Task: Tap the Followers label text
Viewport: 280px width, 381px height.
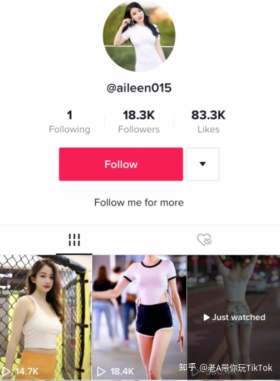Action: click(139, 129)
